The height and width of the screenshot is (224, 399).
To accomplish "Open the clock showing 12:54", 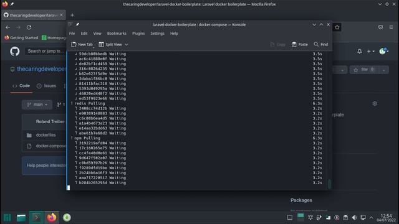I will (x=387, y=218).
